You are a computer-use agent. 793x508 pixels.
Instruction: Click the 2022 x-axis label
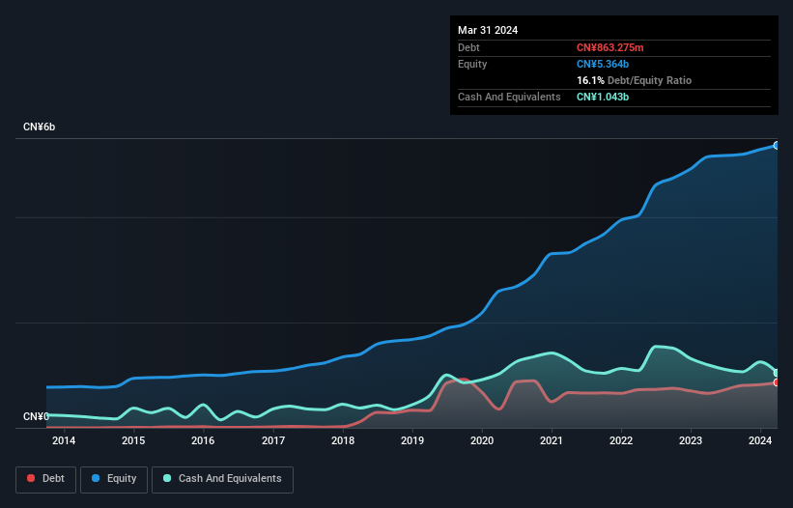(x=621, y=440)
